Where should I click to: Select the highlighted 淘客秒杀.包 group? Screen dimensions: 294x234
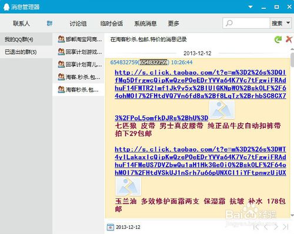(x=78, y=90)
